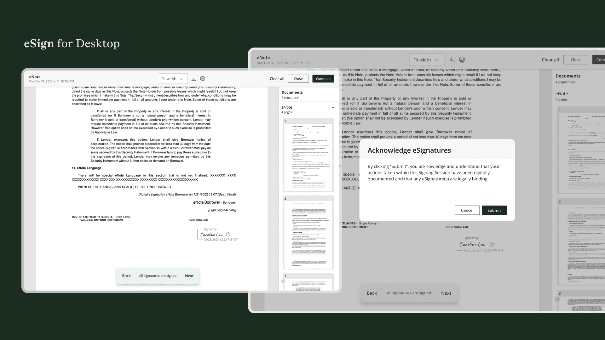
Task: Click Close button in left window header
Action: (x=298, y=79)
